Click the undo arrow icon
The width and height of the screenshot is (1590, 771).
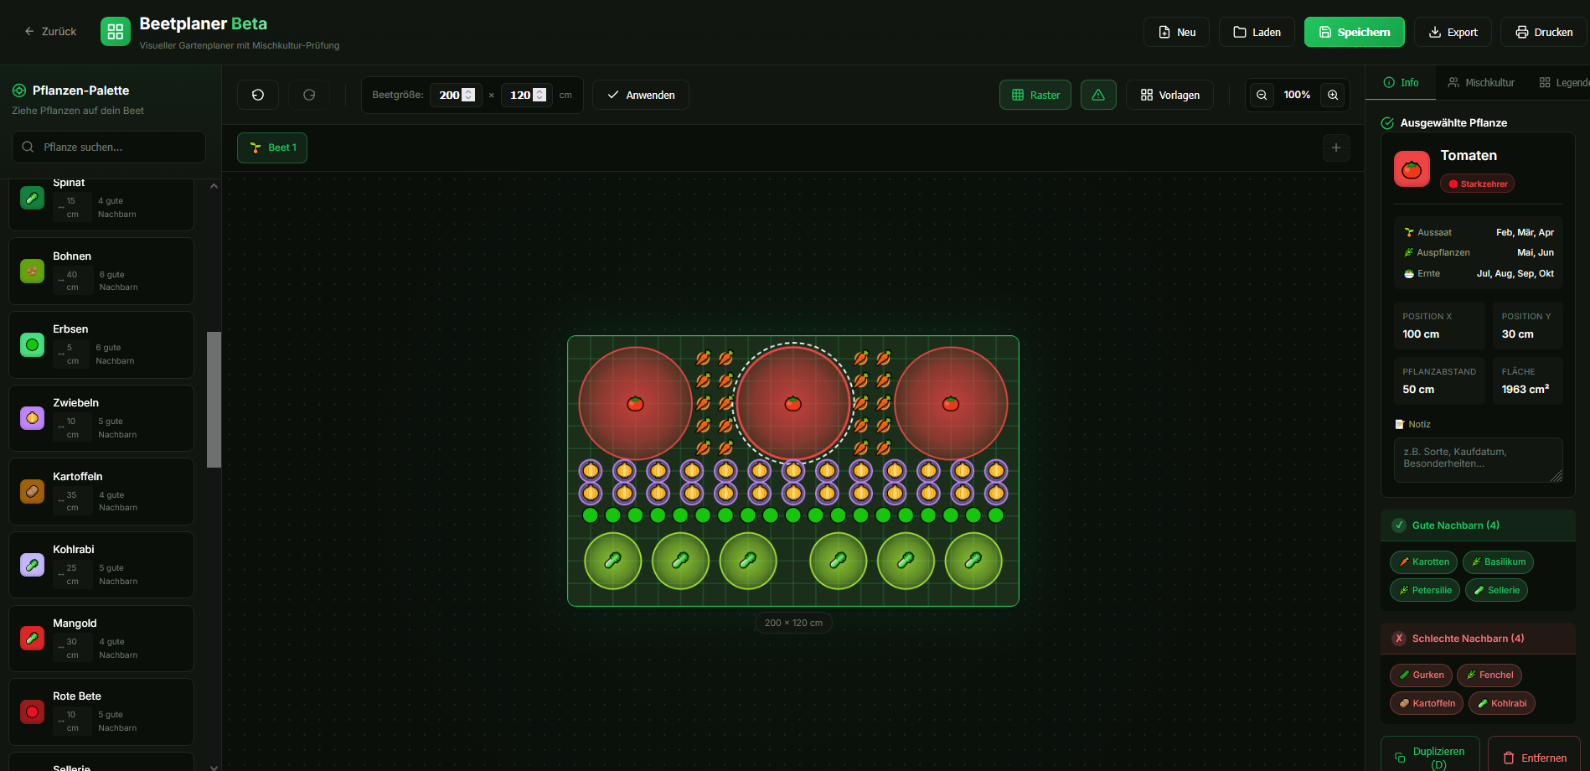(258, 95)
